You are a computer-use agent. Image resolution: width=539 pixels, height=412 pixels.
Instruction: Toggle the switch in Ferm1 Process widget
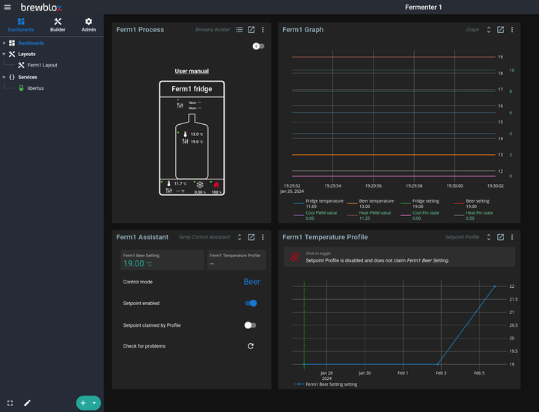[x=258, y=46]
